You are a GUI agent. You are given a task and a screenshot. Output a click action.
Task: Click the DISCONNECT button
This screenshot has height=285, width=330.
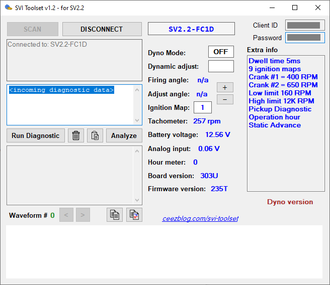(x=102, y=29)
